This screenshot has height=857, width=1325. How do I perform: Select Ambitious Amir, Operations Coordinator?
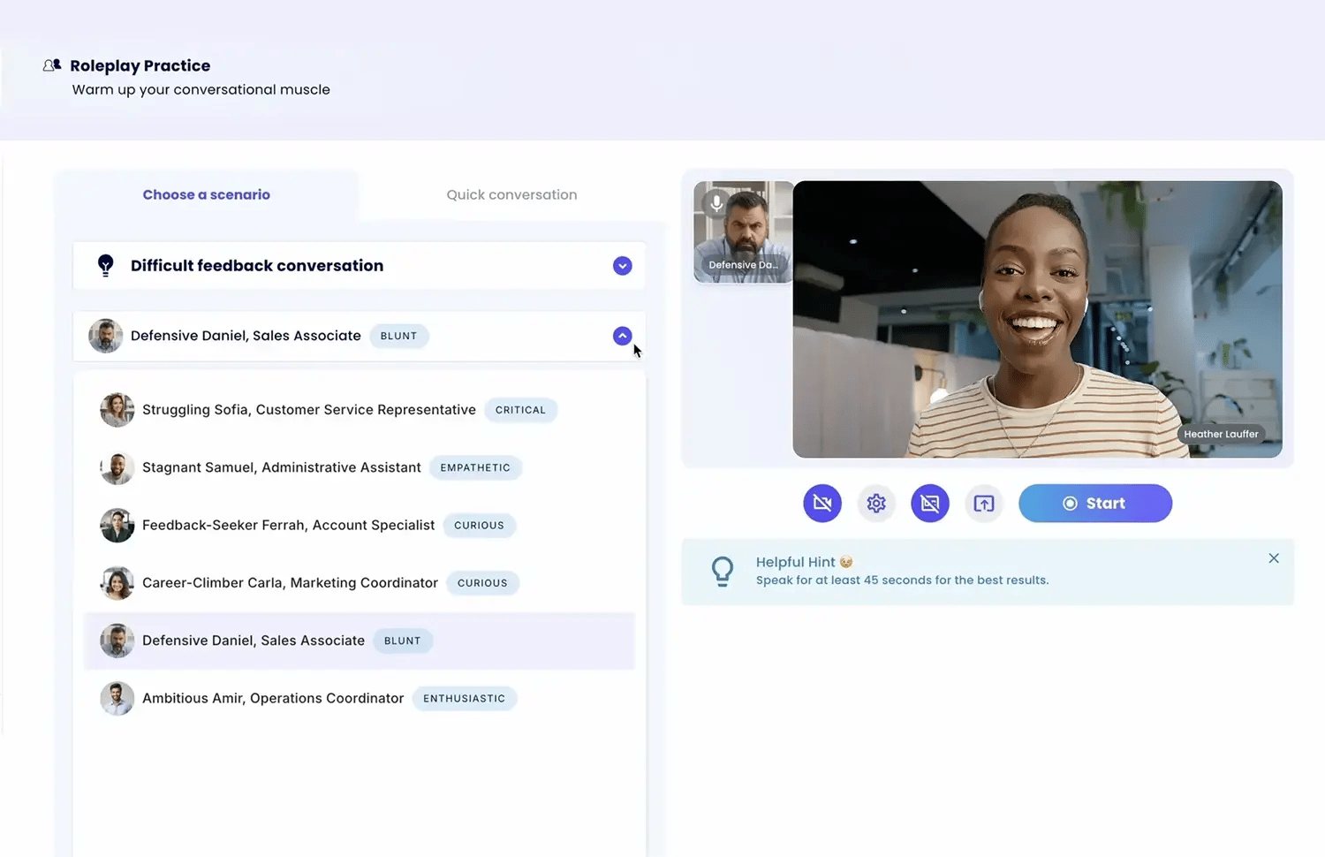(x=360, y=698)
